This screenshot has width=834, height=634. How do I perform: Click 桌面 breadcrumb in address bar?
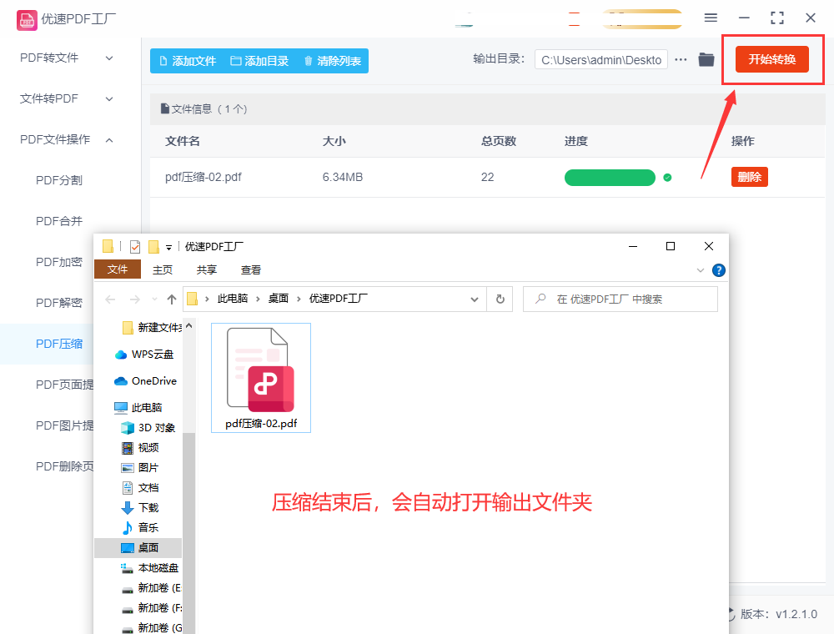(x=279, y=299)
